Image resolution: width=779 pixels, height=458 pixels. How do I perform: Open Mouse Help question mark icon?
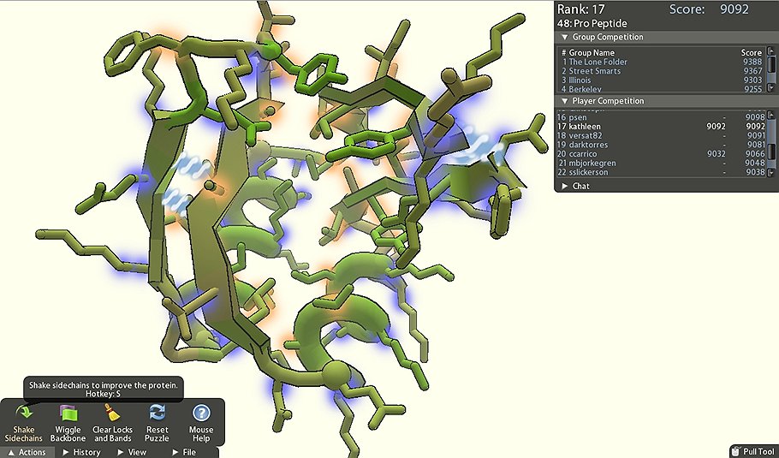point(201,413)
